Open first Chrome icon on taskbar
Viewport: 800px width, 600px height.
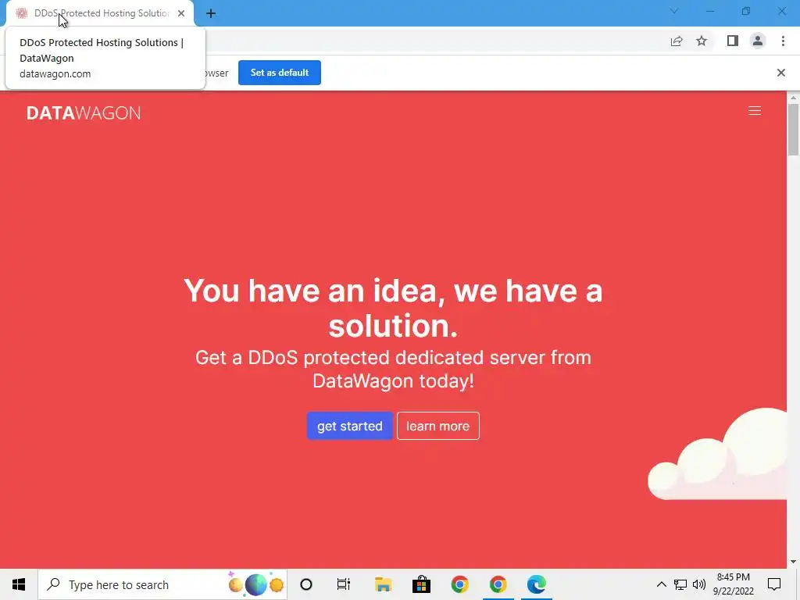(459, 584)
